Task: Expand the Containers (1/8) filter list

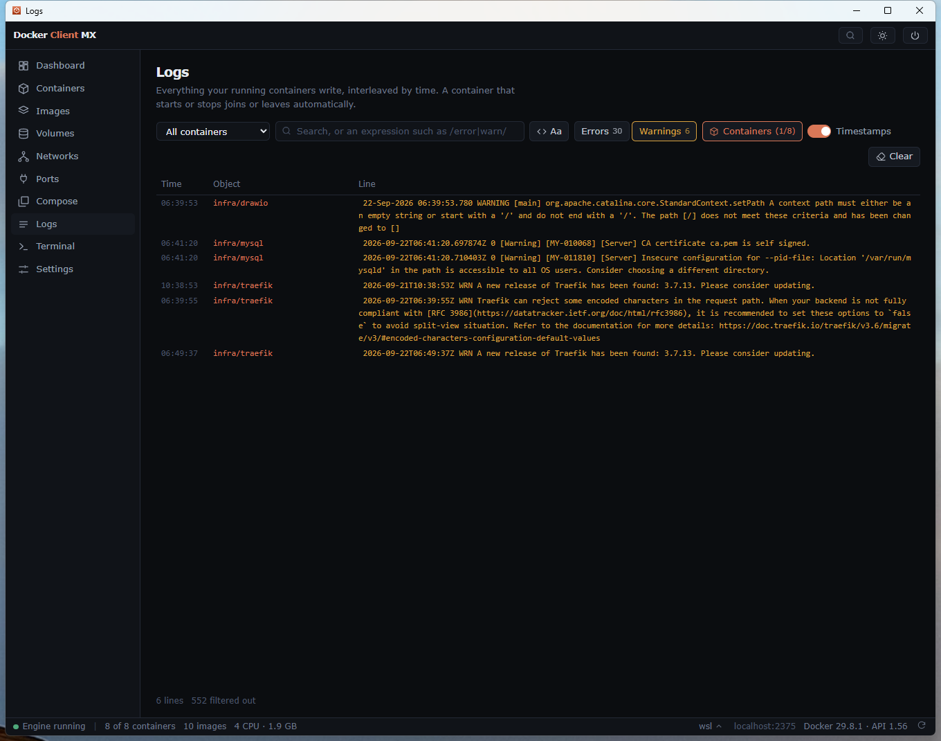Action: click(752, 132)
